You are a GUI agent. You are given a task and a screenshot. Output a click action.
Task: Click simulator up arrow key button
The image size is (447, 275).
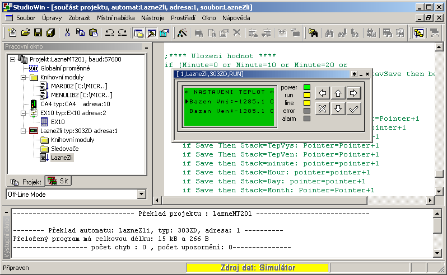(338, 93)
